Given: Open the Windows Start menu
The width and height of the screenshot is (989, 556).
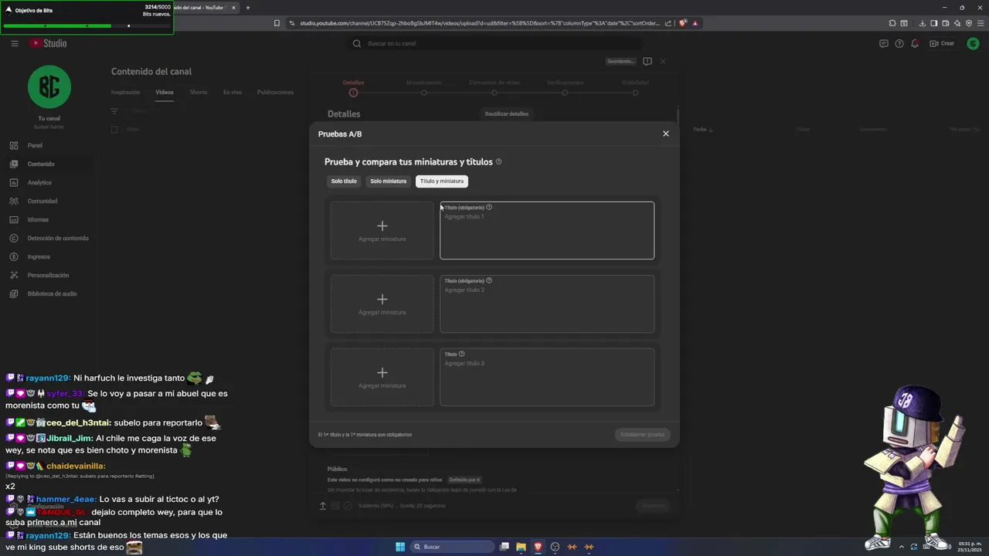Looking at the screenshot, I should point(400,547).
